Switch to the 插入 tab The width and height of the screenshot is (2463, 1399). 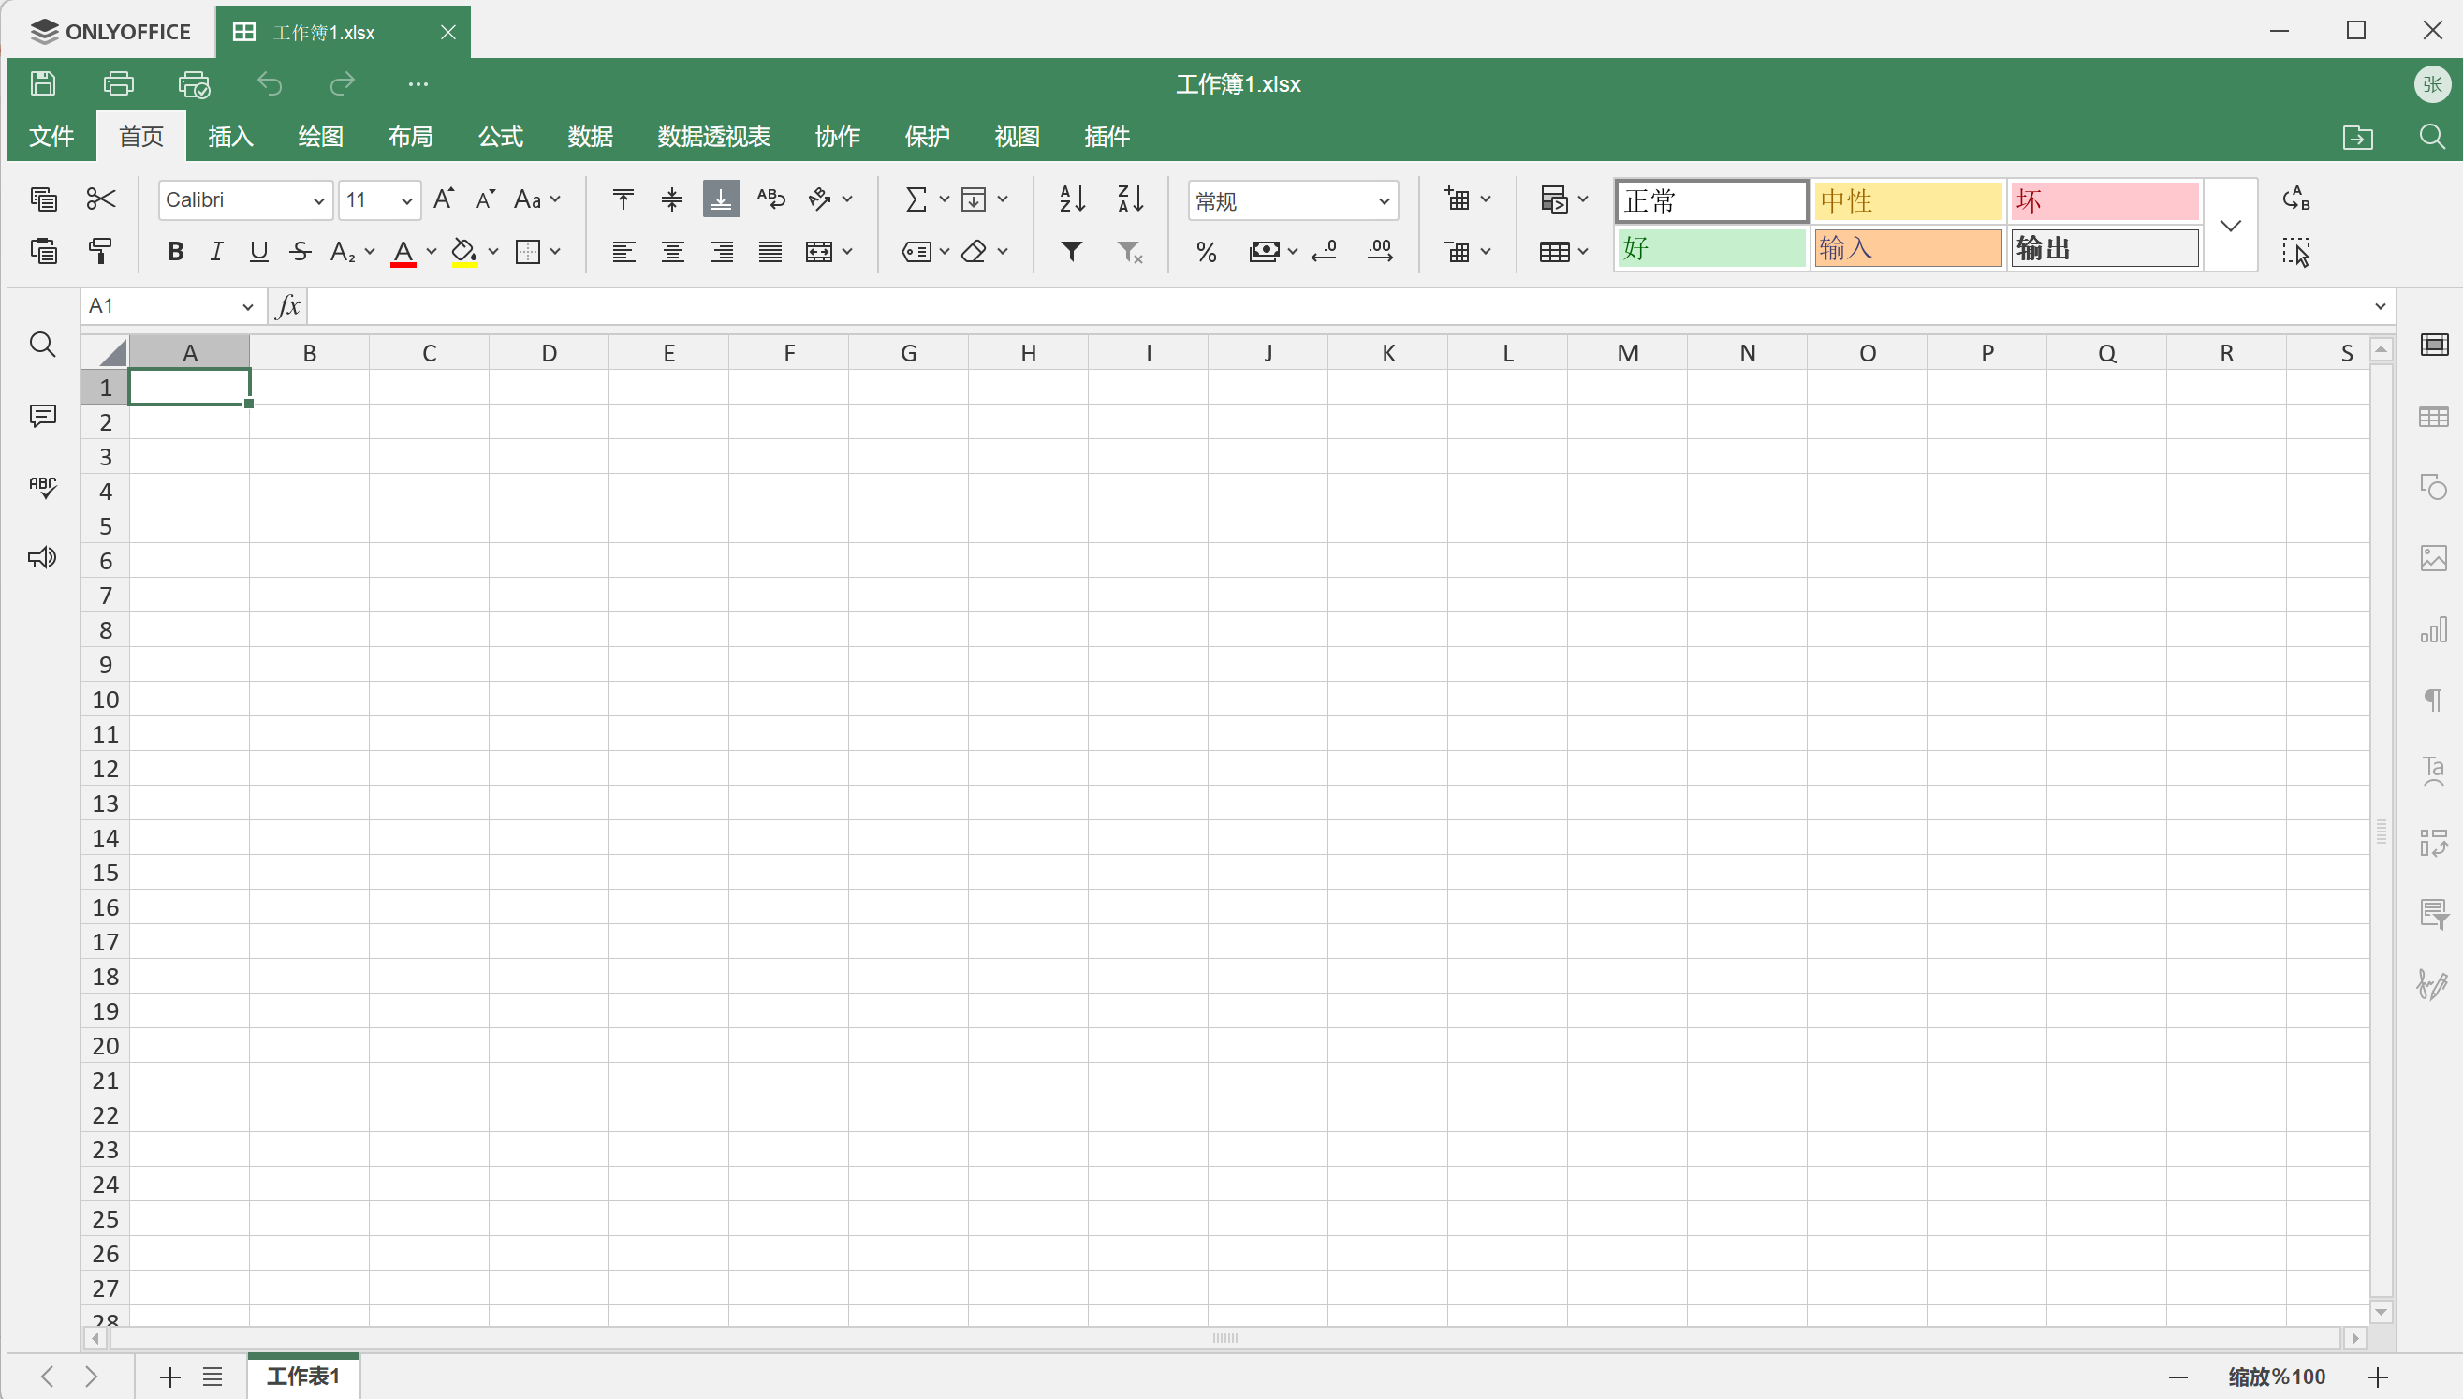point(230,137)
